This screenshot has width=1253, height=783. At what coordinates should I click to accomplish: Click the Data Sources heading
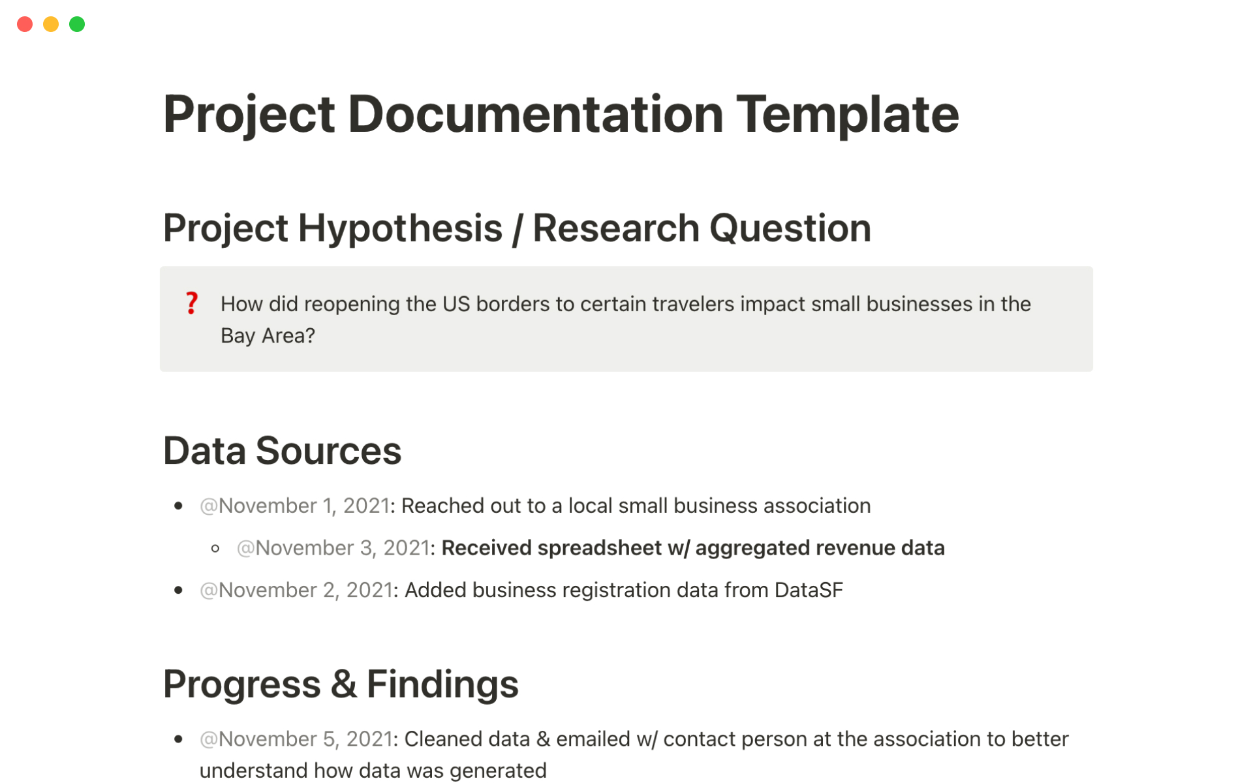pyautogui.click(x=282, y=451)
